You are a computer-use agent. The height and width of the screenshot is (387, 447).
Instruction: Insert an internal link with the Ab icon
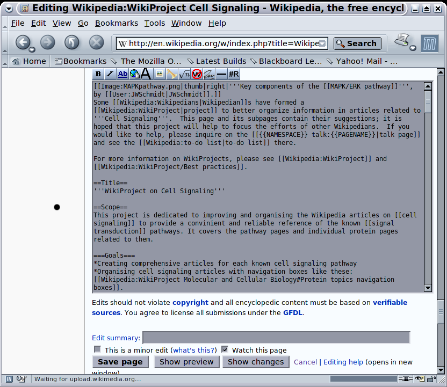(x=122, y=74)
